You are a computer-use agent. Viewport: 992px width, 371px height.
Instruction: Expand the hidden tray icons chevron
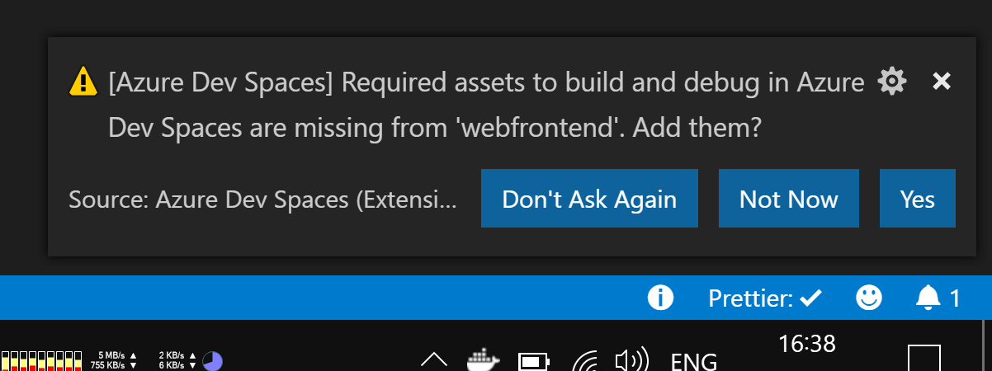tap(434, 359)
